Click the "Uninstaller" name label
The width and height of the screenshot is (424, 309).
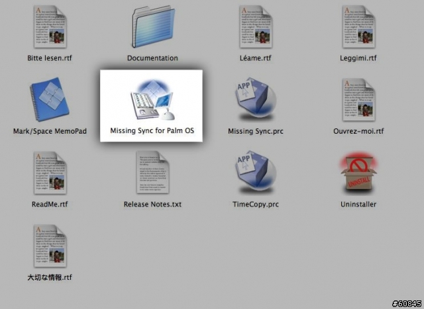(x=358, y=204)
